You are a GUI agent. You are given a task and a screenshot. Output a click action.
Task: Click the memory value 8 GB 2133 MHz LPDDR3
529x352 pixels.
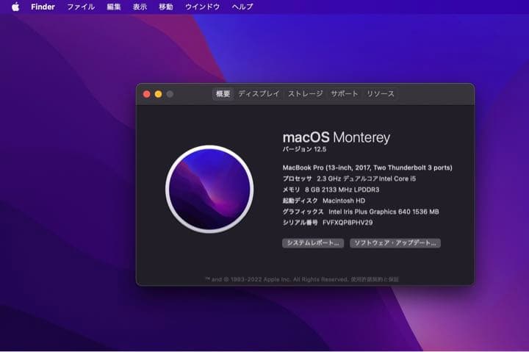coord(342,190)
